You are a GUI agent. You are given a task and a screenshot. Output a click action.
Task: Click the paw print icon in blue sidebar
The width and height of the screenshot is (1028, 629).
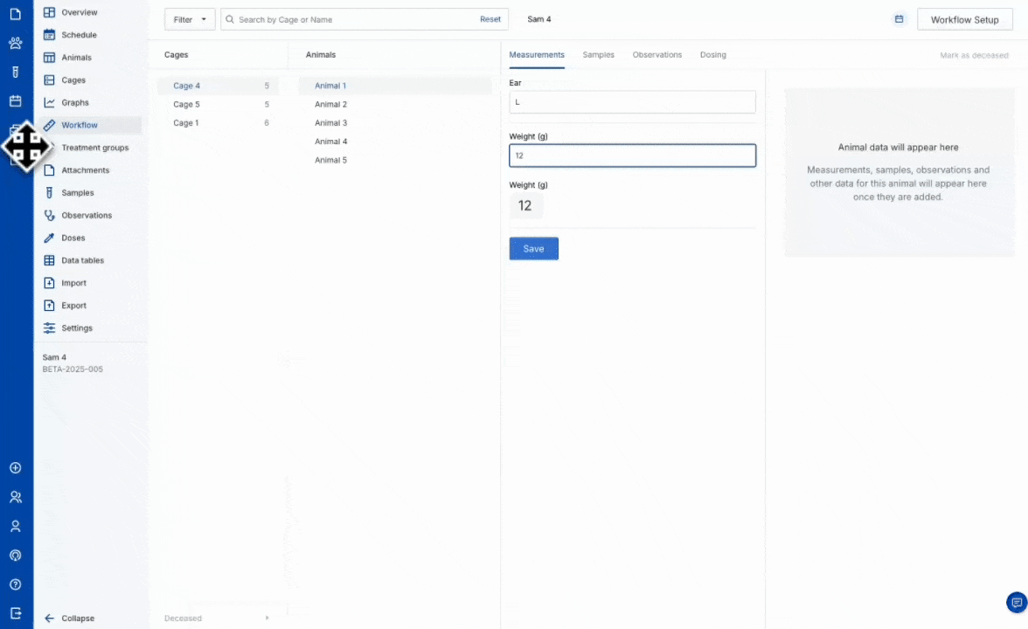coord(15,43)
